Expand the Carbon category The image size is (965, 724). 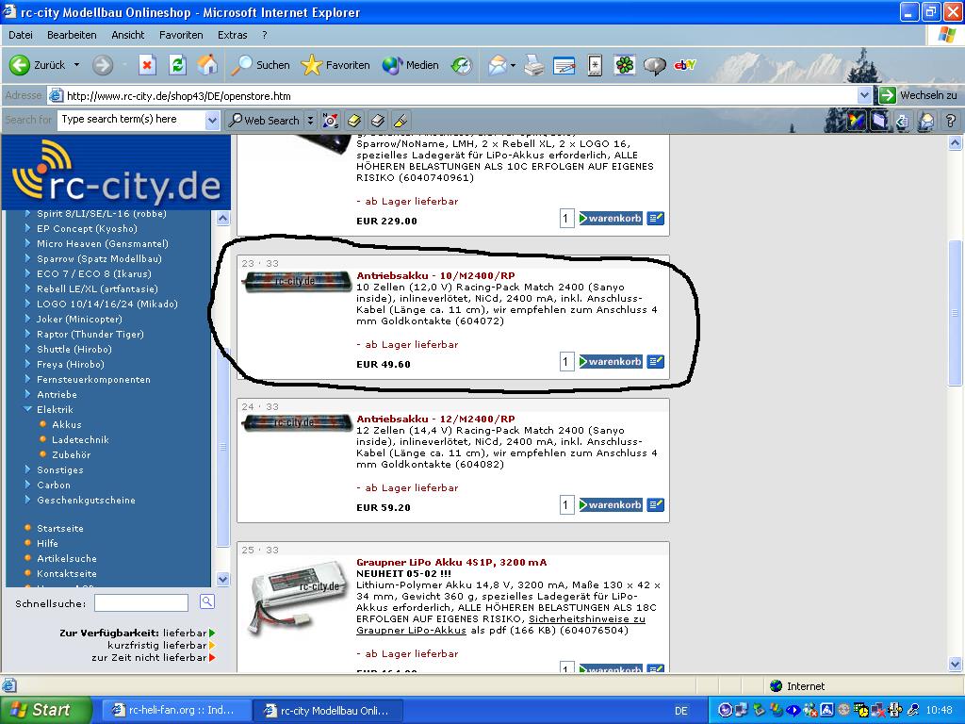[27, 485]
